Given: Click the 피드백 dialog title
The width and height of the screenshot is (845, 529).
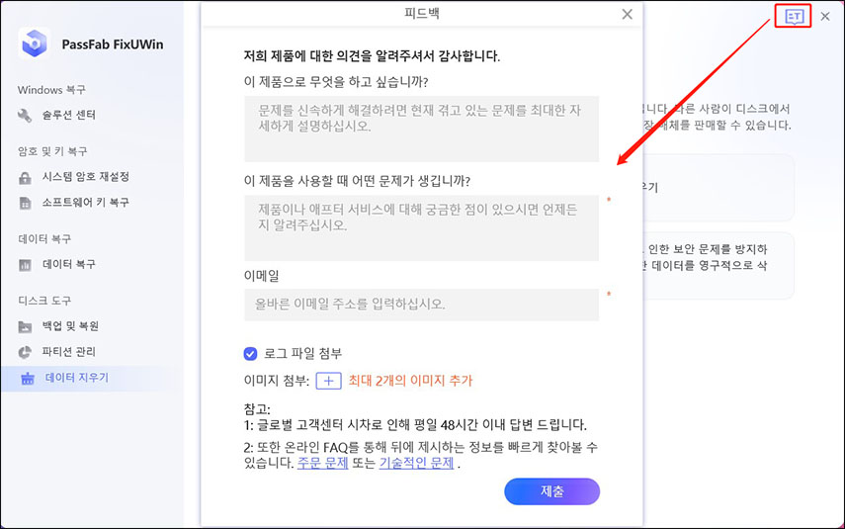Looking at the screenshot, I should [422, 14].
